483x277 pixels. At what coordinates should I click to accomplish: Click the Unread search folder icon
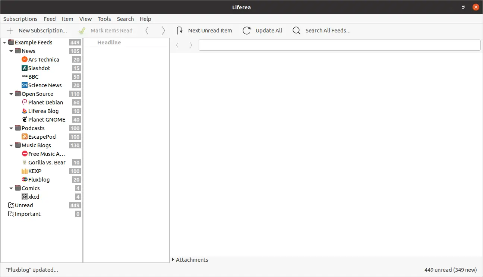[x=11, y=205]
